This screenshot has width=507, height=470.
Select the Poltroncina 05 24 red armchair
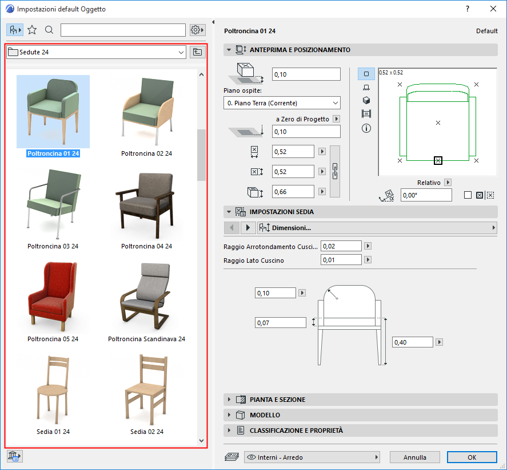53,297
